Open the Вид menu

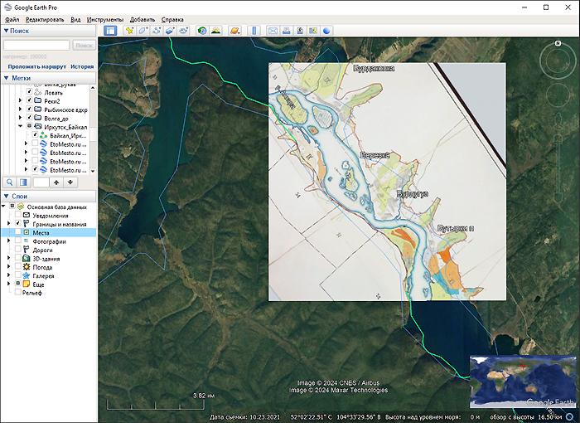coord(75,20)
